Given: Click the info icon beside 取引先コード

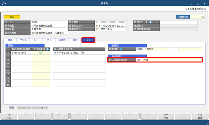Looking at the screenshot, I should point(150,22).
